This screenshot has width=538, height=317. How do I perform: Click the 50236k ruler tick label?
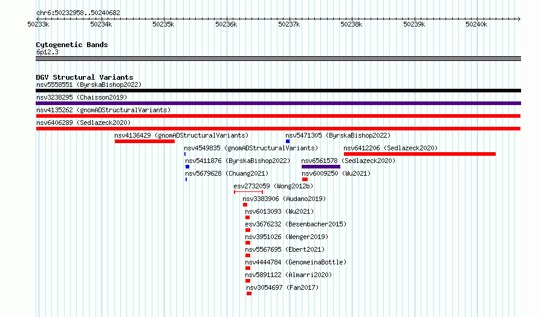click(226, 24)
